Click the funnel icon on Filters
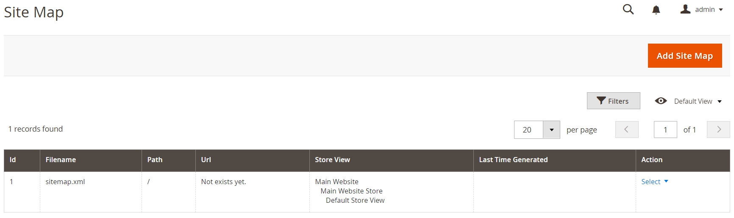The image size is (734, 218). (x=601, y=101)
